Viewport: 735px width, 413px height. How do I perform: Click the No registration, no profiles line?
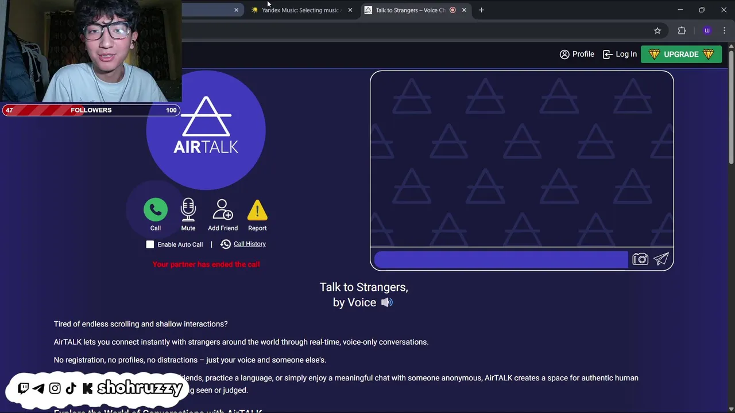(x=190, y=360)
